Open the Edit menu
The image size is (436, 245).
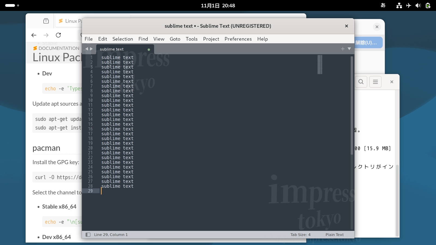pos(102,39)
